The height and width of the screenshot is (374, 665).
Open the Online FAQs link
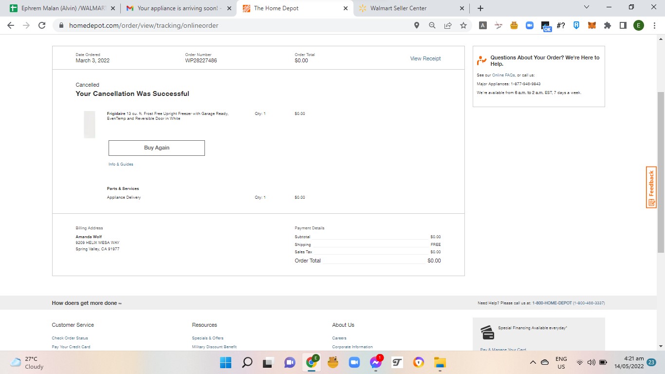(503, 75)
